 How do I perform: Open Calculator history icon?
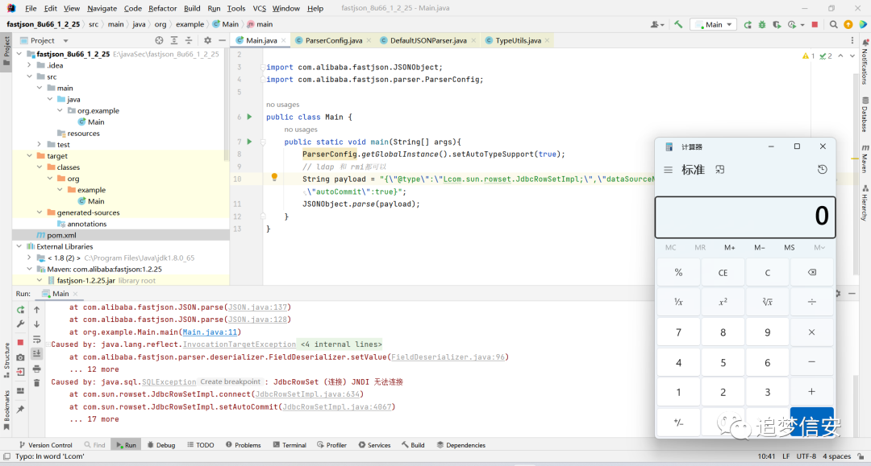[822, 170]
